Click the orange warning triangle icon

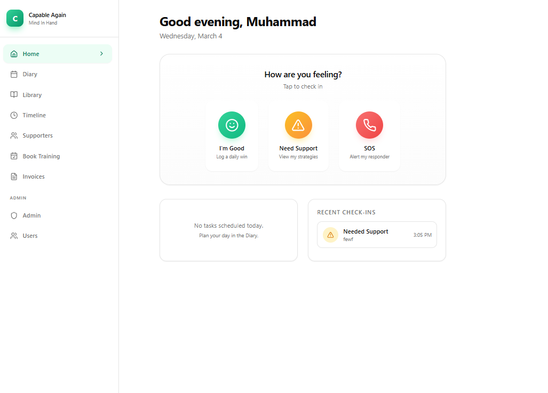(298, 125)
